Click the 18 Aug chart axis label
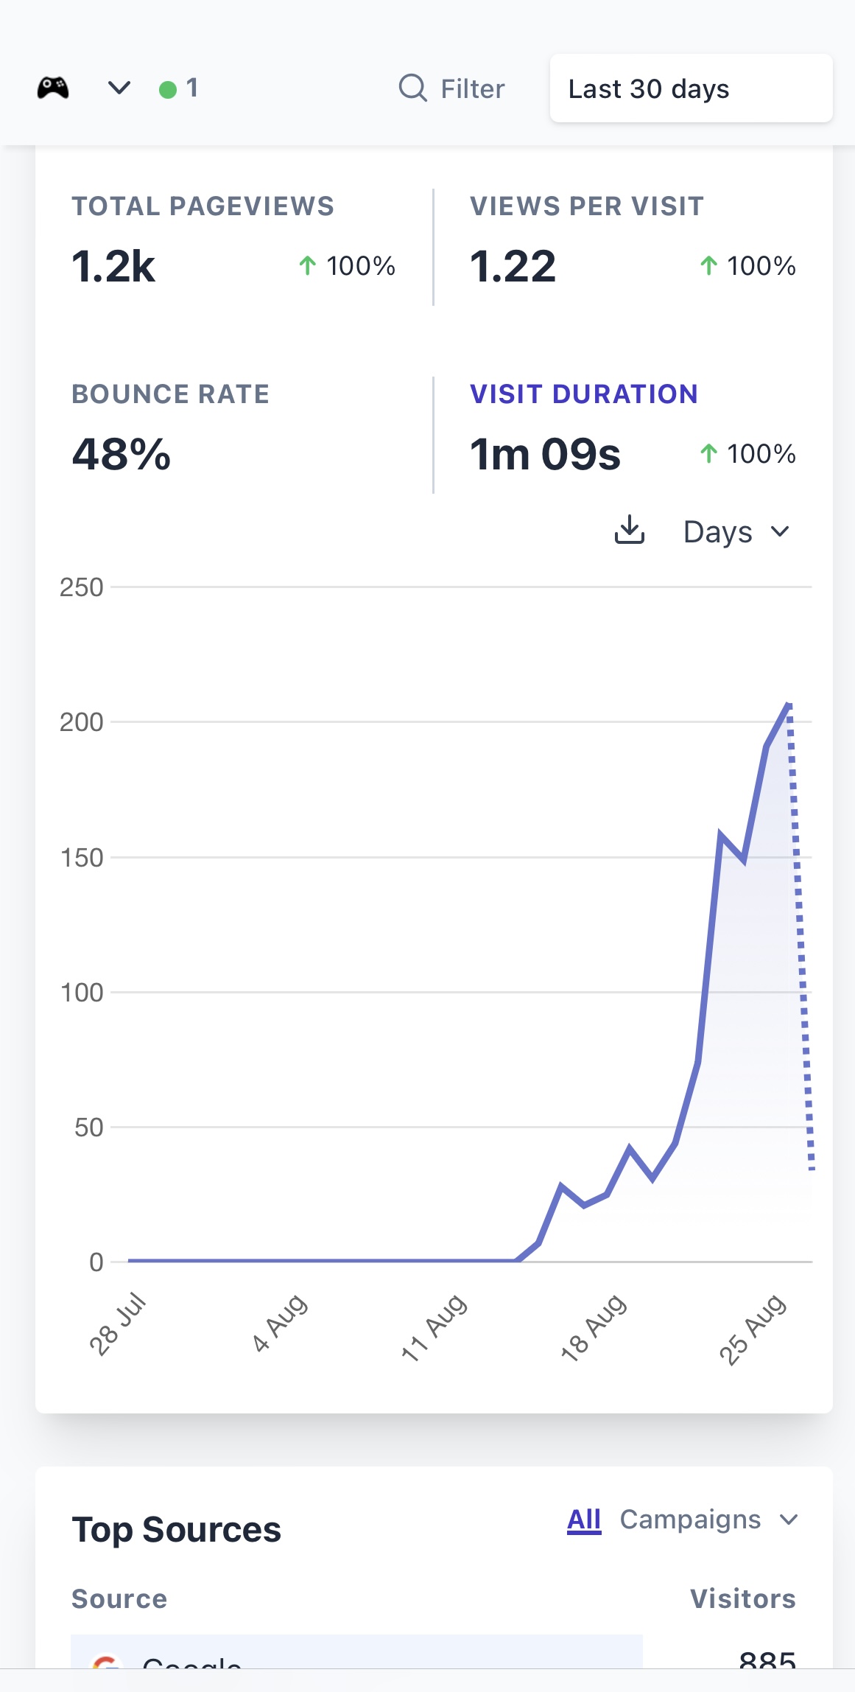 pyautogui.click(x=594, y=1326)
